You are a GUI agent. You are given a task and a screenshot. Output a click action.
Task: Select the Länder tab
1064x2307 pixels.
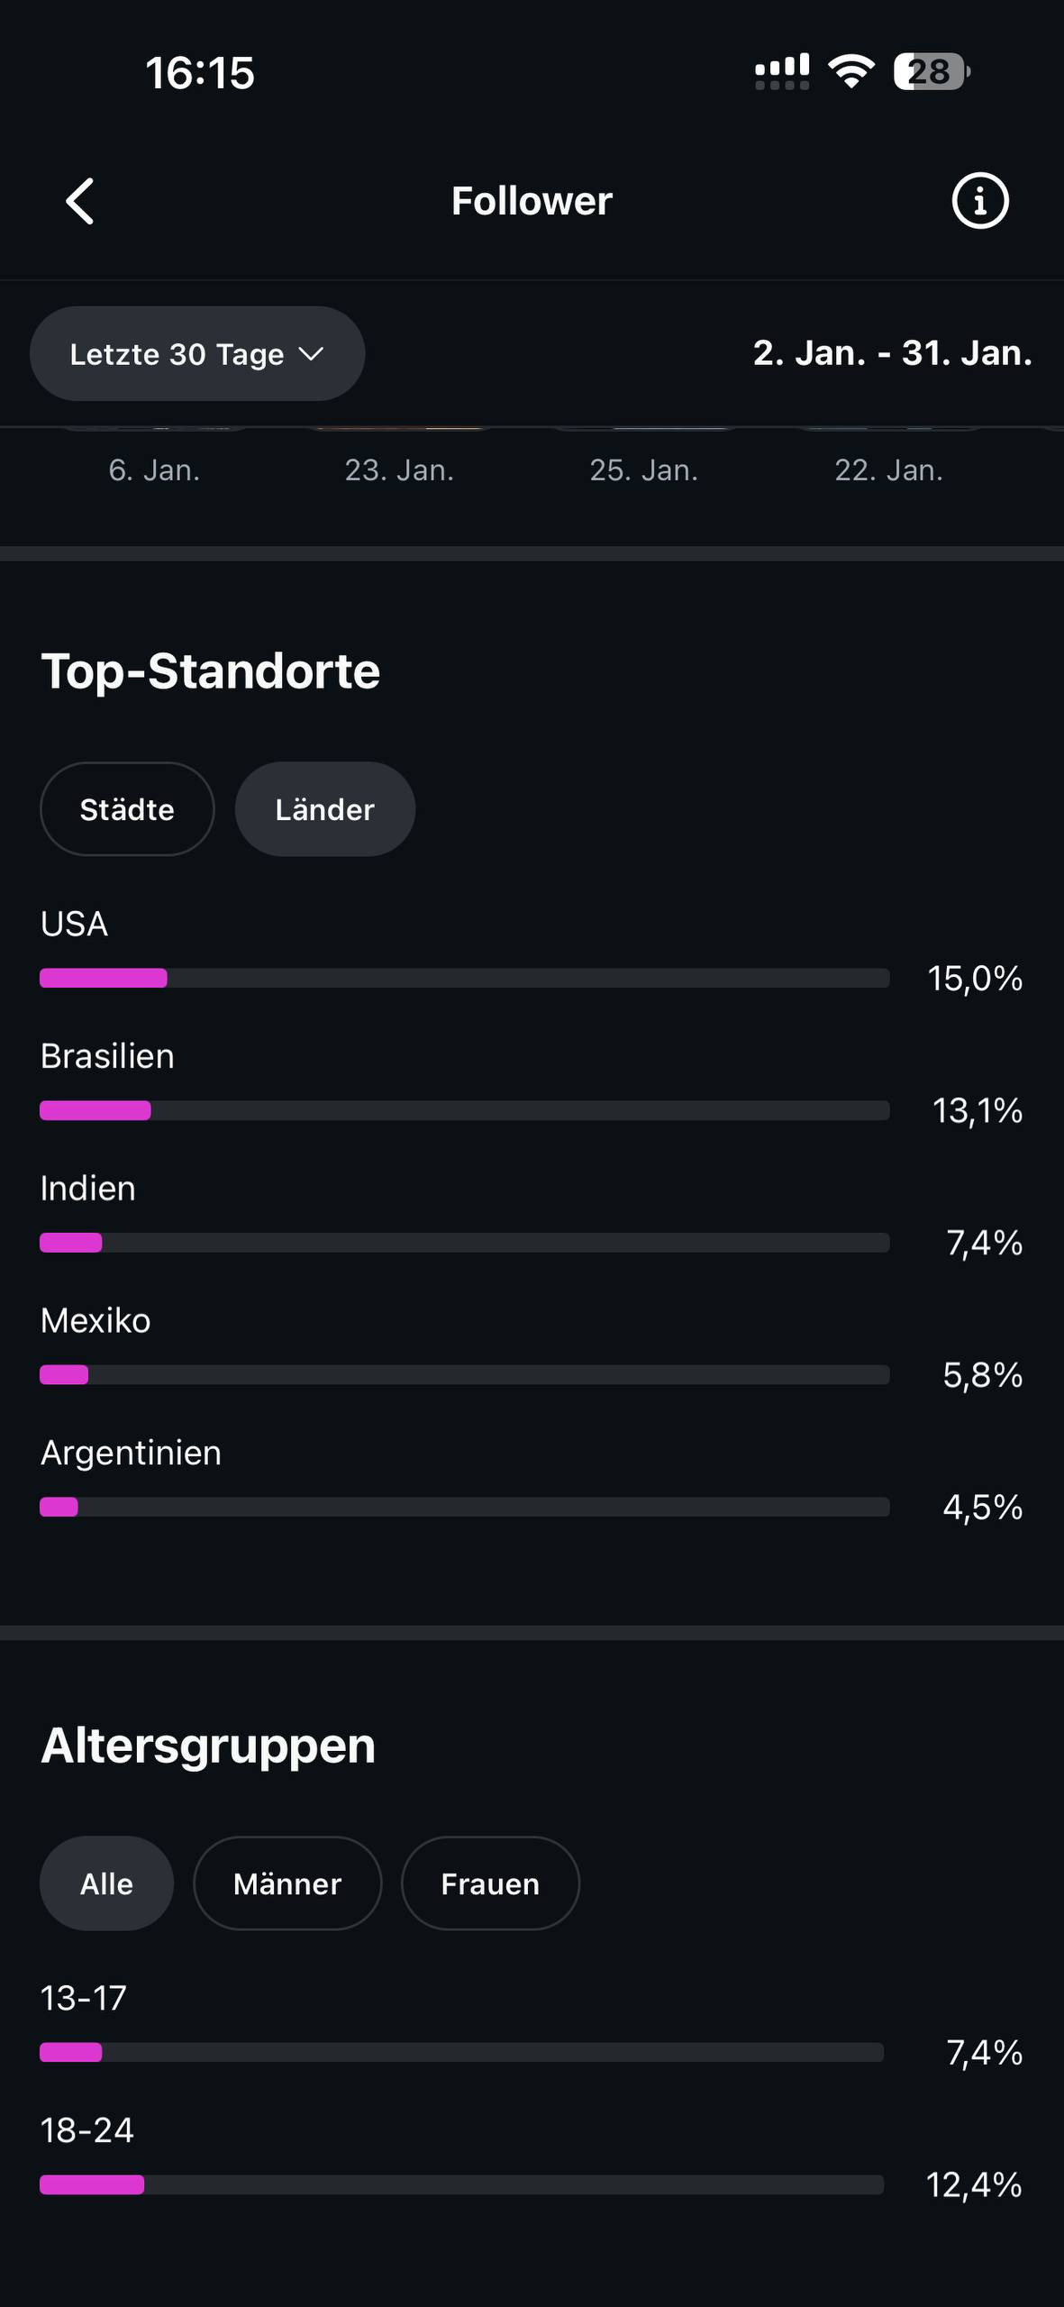click(324, 809)
